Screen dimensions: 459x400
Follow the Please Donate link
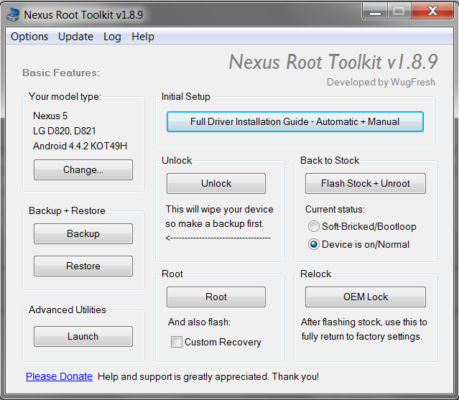59,376
